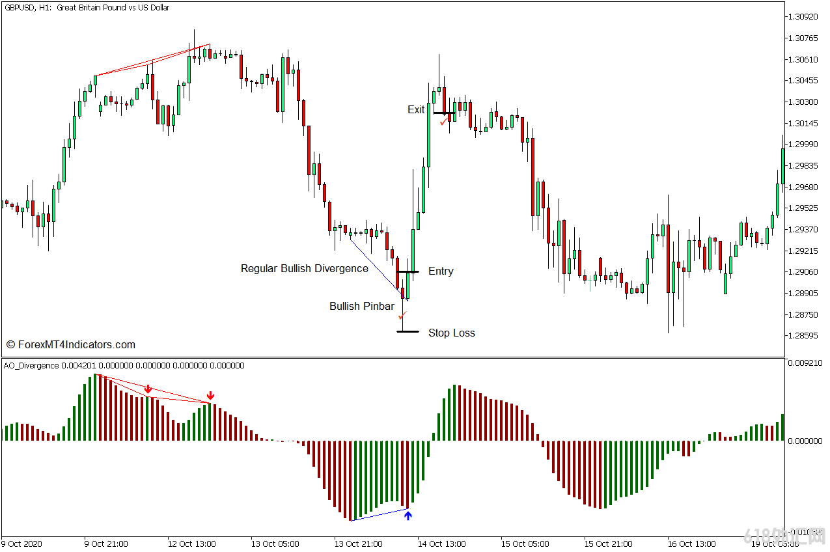Click the ForexMT4Indicators.com watermark
830x552 pixels.
point(70,345)
